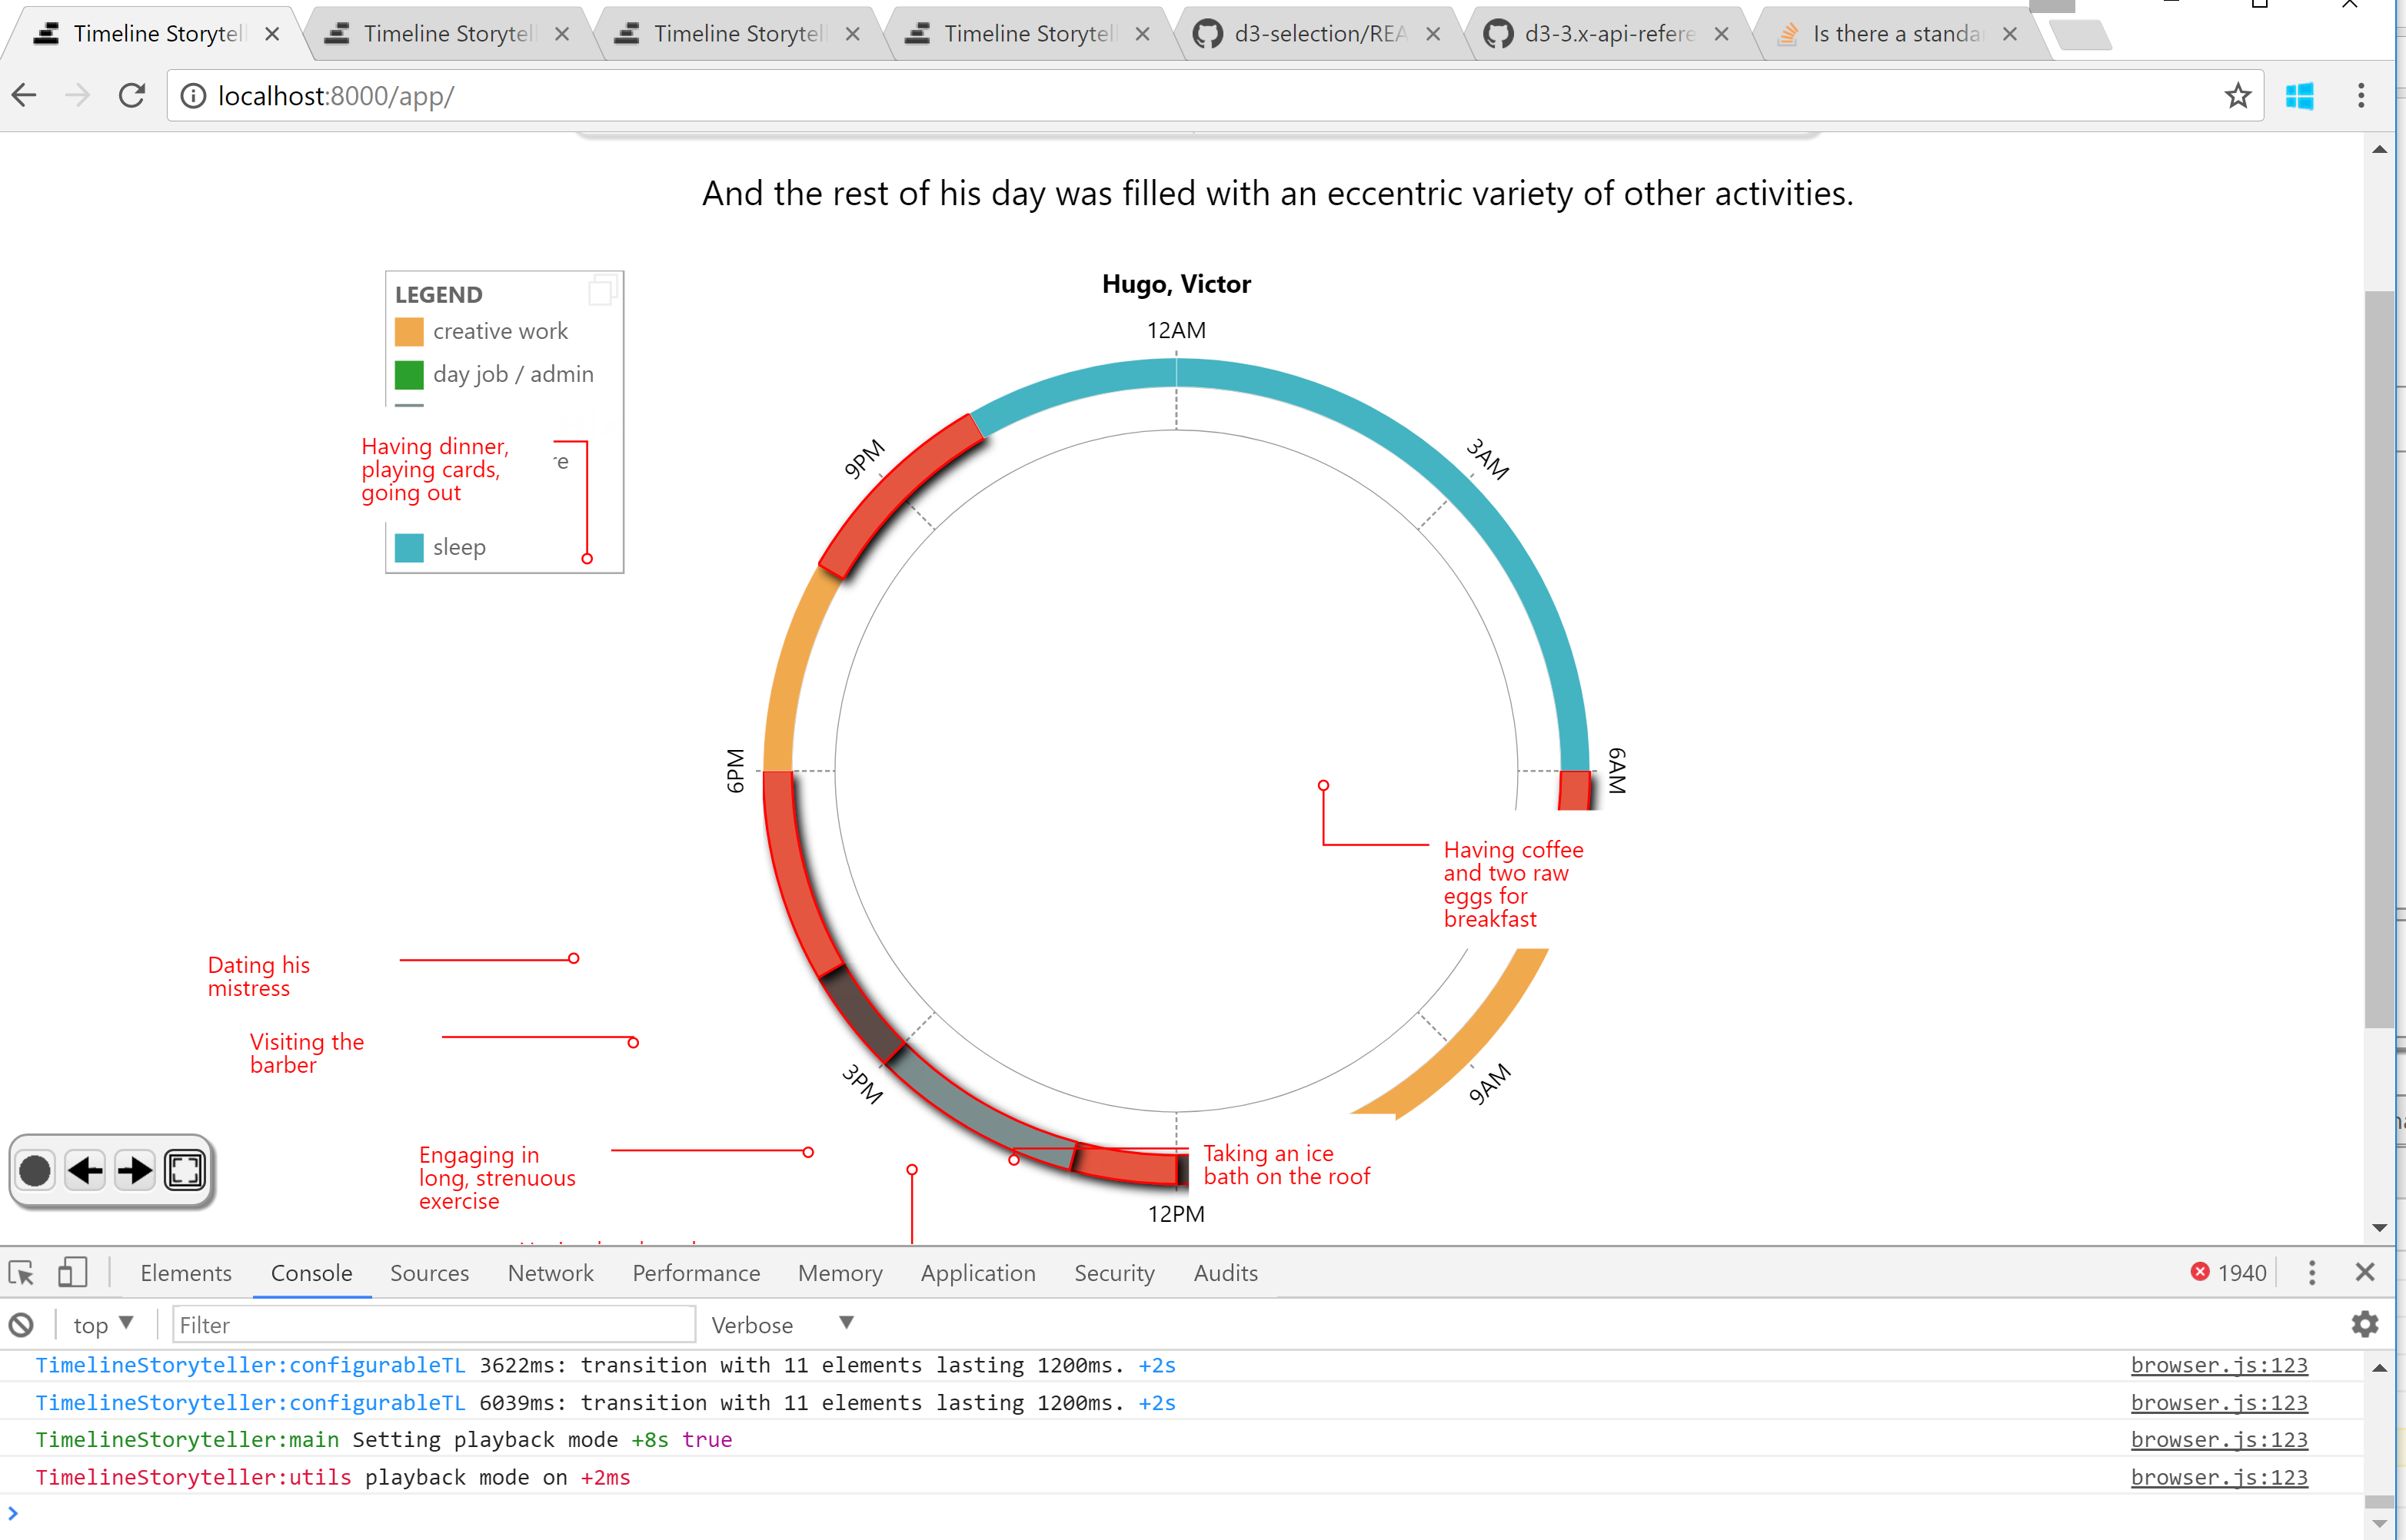The image size is (2406, 1540).
Task: Reload the page with the refresh button
Action: coord(131,95)
